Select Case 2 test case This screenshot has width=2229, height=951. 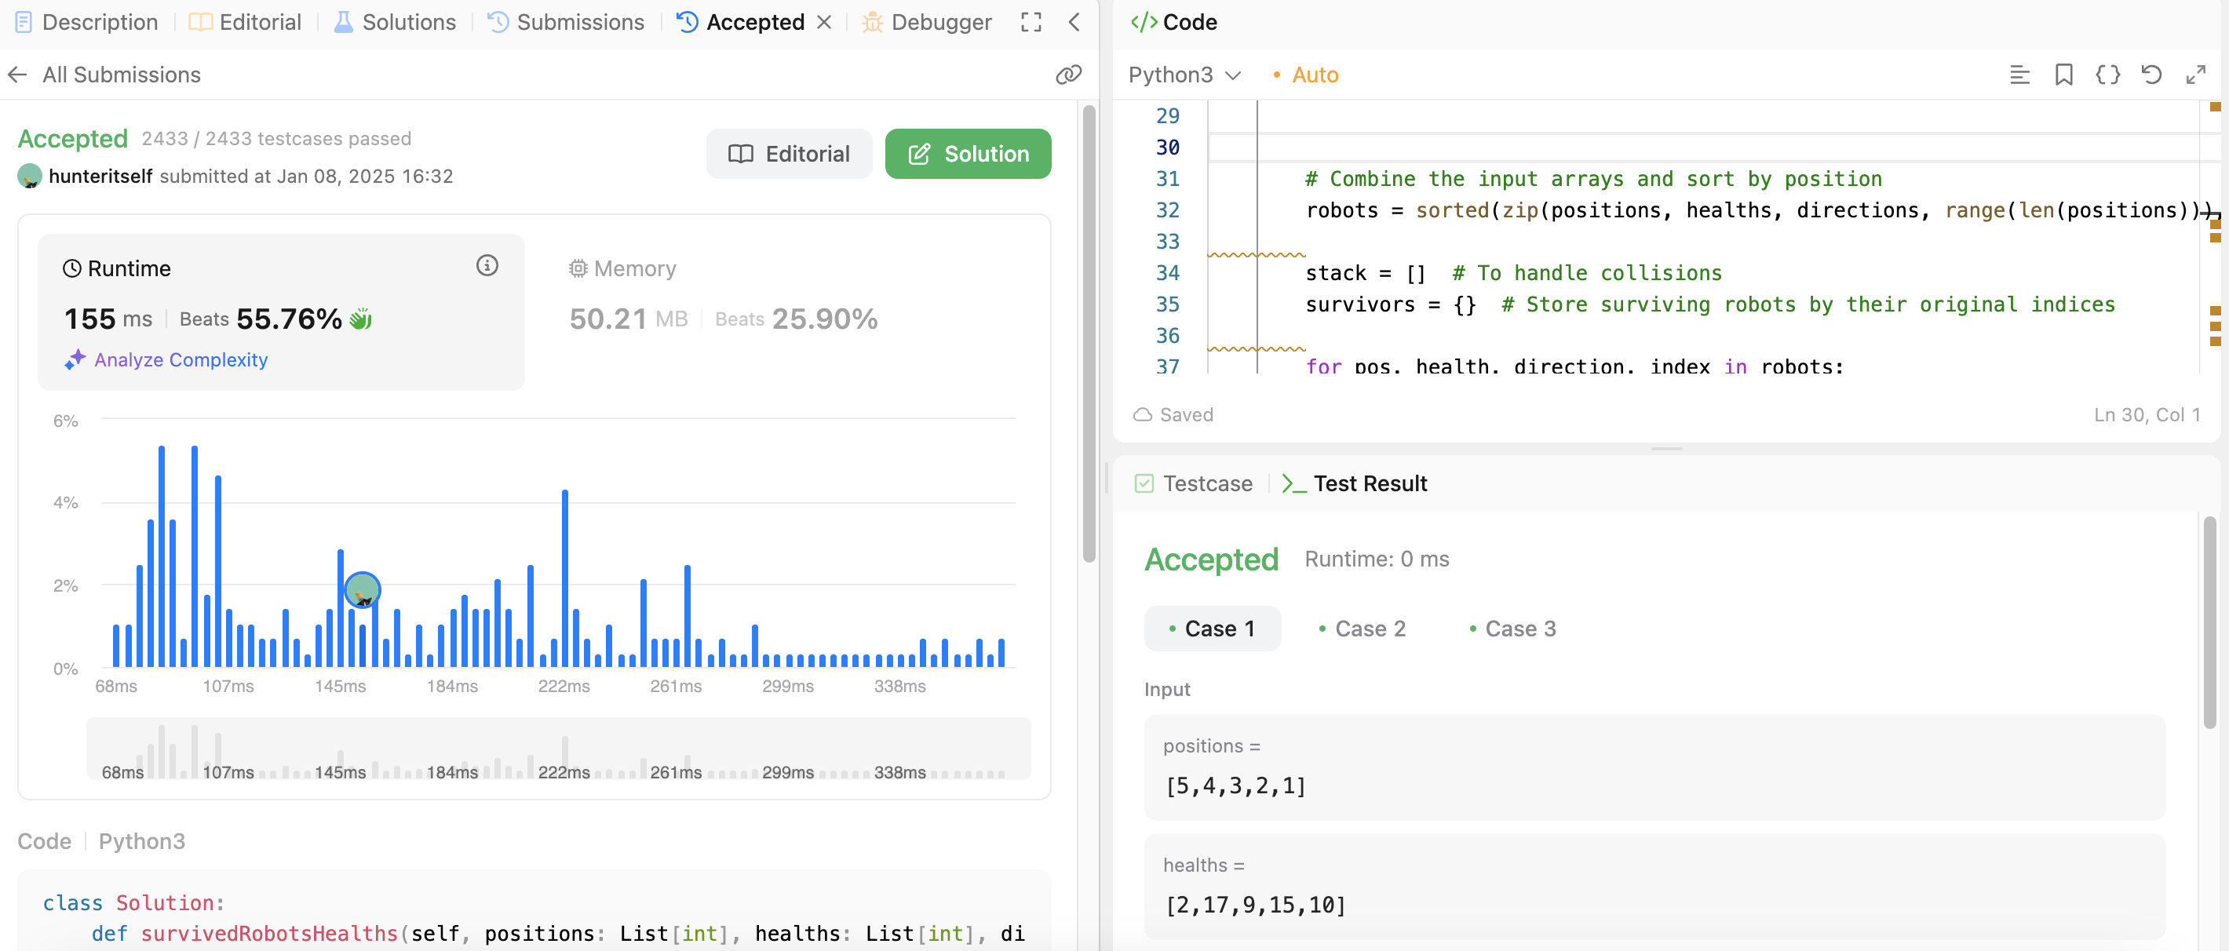1361,629
